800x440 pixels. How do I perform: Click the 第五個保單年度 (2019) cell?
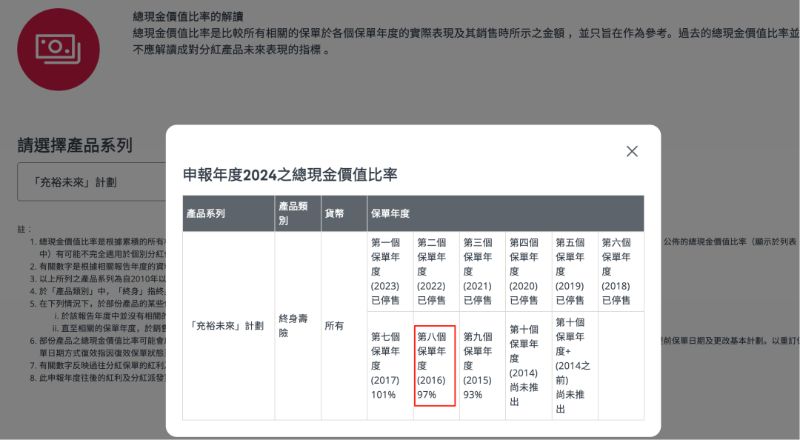tap(574, 271)
